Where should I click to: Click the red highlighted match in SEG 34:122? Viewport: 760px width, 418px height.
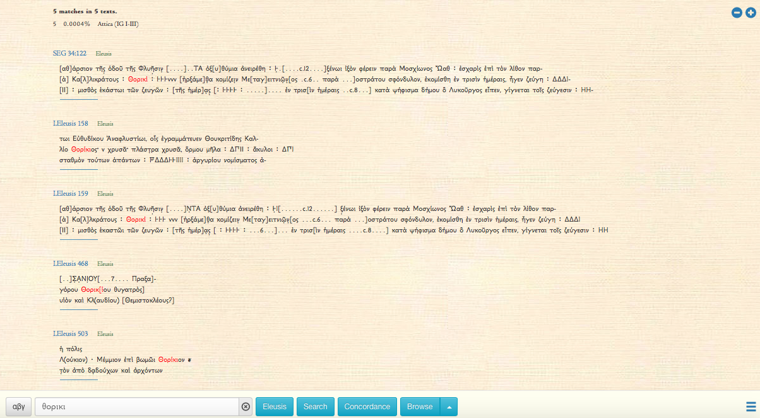click(x=138, y=80)
